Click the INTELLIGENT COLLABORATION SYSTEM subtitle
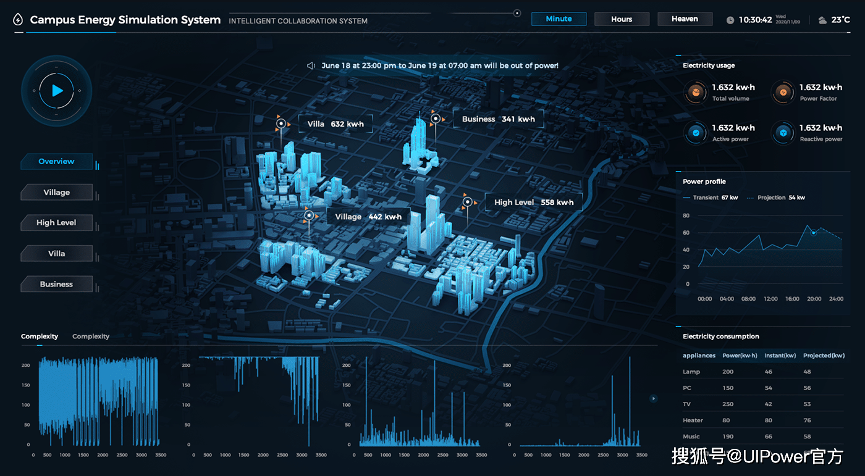865x476 pixels. pyautogui.click(x=298, y=21)
